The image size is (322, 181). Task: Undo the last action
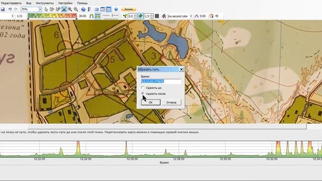(x=10, y=9)
